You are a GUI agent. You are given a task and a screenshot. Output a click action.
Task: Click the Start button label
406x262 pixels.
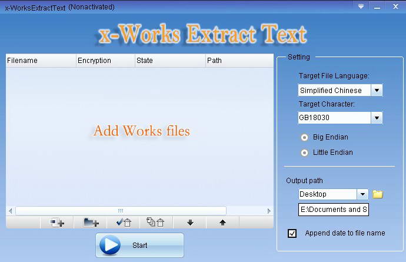point(140,245)
